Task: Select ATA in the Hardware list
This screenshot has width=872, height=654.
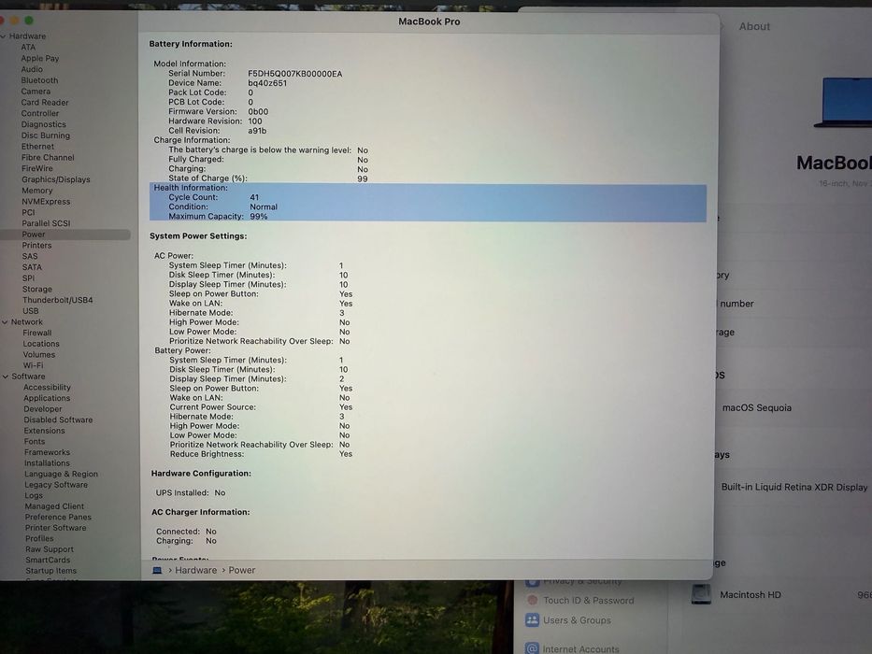Action: point(28,48)
